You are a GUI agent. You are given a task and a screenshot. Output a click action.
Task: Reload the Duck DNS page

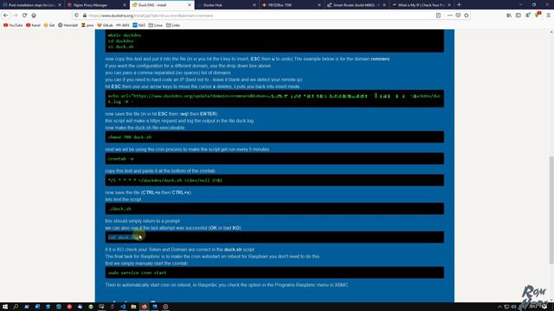[x=24, y=16]
